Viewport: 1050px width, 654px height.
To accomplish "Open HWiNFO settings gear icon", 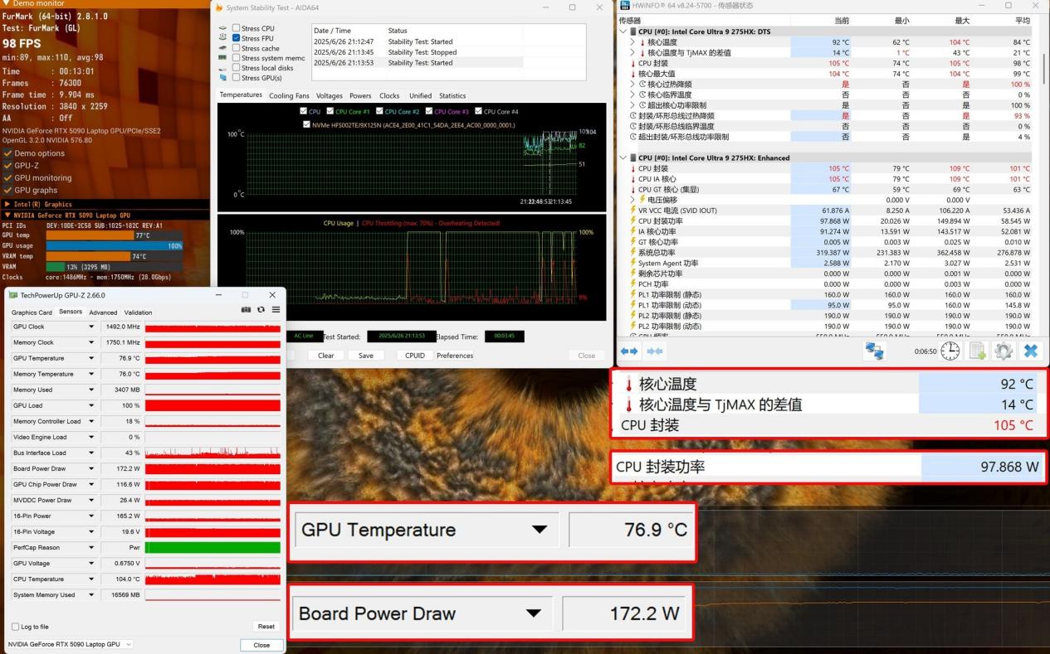I will pos(1003,351).
